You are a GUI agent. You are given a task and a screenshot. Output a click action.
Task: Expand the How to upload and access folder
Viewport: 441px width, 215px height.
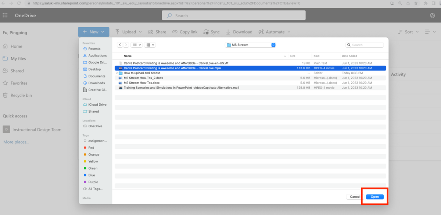[117, 73]
